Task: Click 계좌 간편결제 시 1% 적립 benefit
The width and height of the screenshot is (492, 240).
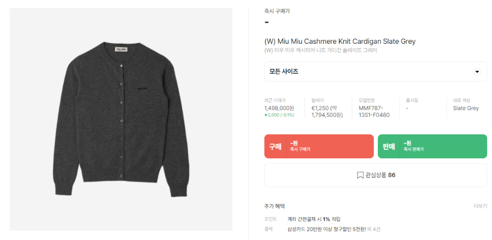Action: [314, 219]
